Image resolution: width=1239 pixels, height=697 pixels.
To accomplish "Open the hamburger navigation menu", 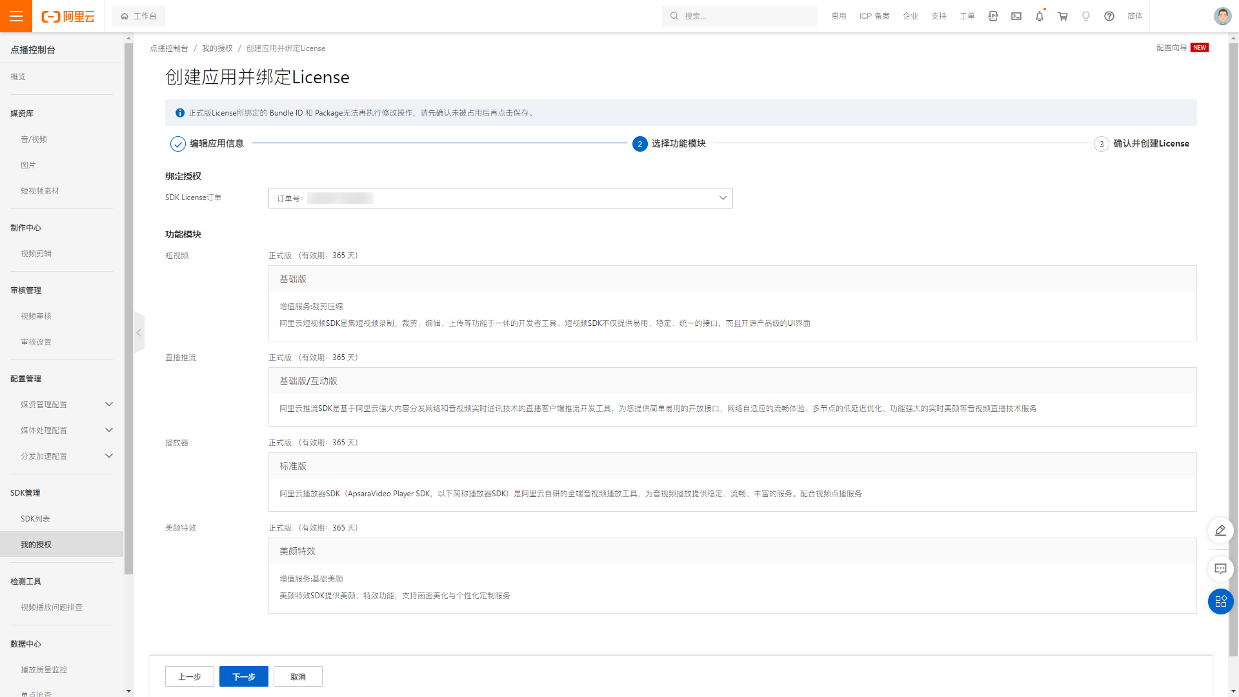I will pos(15,16).
